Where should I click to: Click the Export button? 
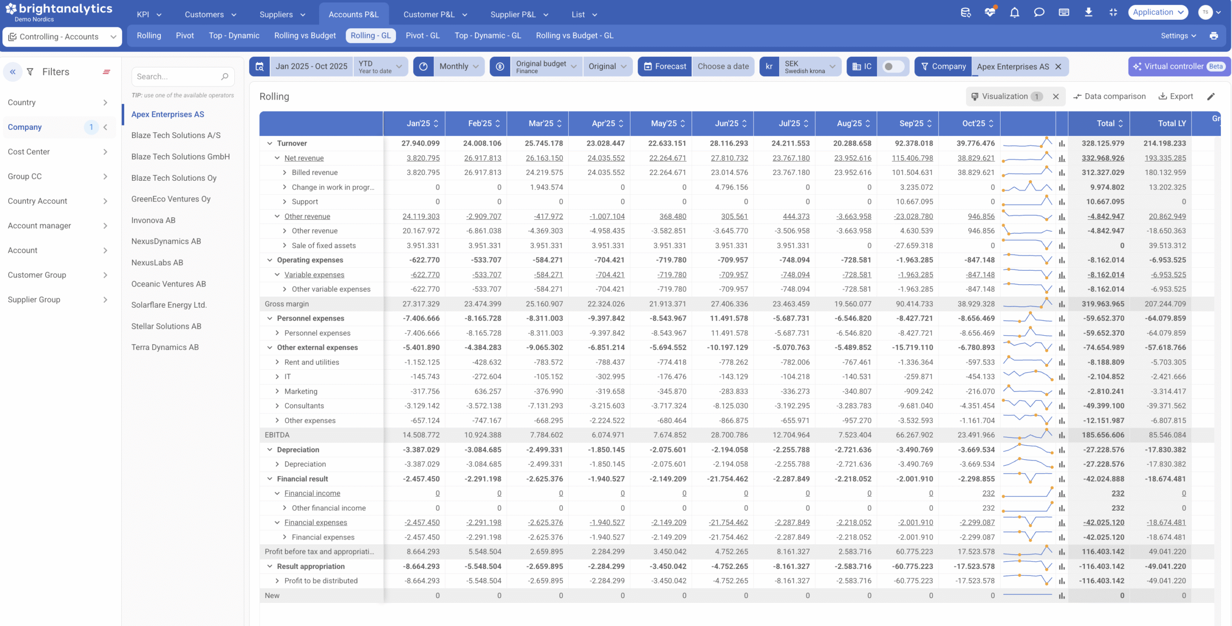[1175, 97]
